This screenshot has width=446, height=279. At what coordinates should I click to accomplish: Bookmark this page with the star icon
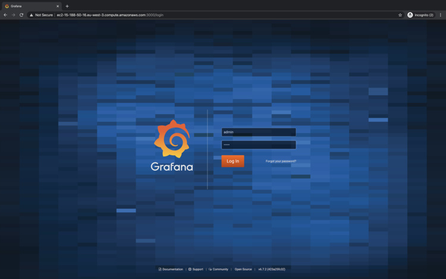pos(400,15)
